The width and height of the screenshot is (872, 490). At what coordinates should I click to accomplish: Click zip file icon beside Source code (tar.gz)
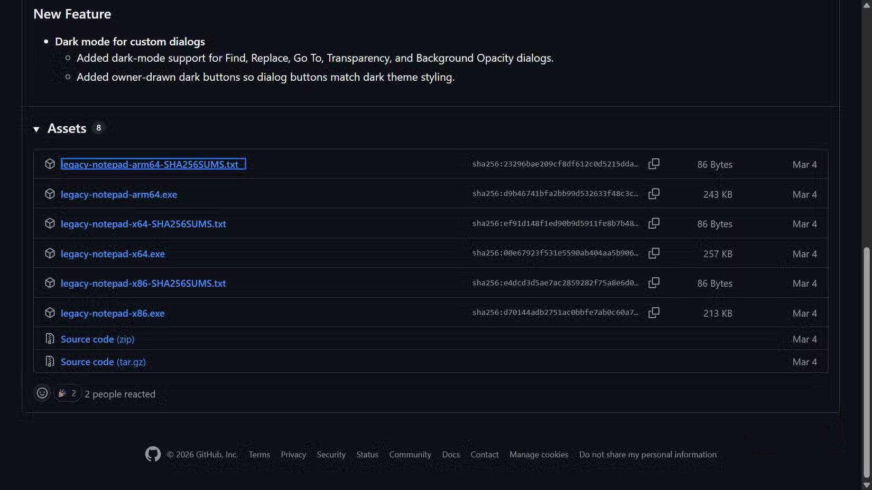(x=50, y=361)
